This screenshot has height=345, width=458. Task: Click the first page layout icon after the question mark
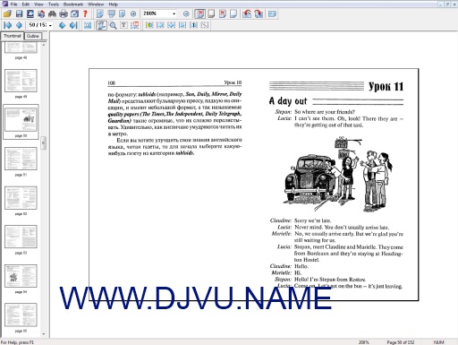(100, 13)
